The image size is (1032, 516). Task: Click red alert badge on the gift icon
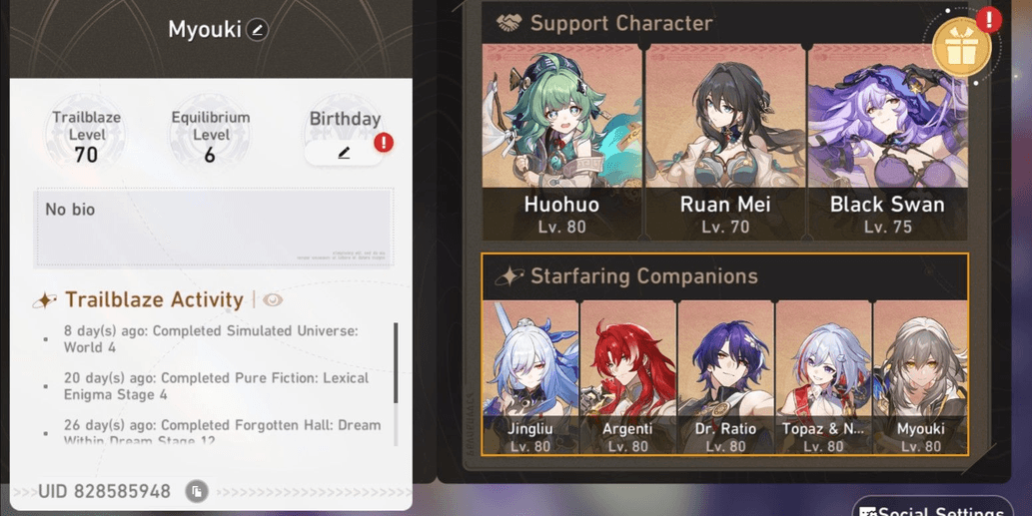[x=988, y=20]
